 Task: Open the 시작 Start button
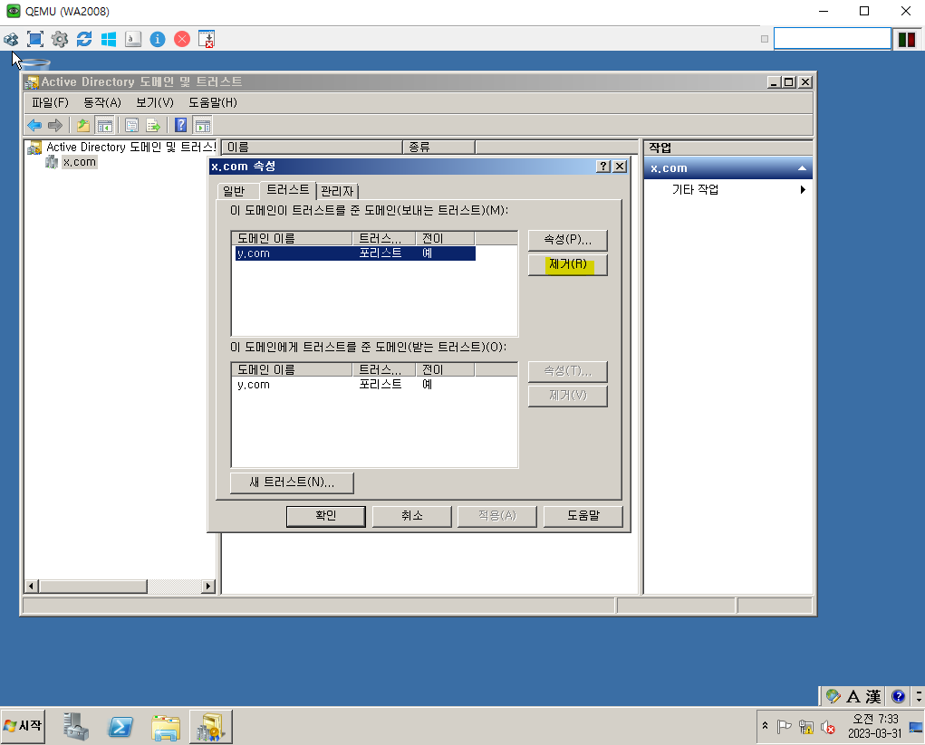click(x=23, y=726)
